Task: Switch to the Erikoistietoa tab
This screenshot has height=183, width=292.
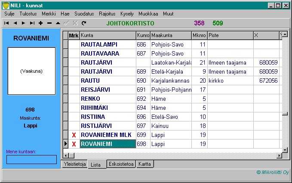Action: [x=122, y=164]
